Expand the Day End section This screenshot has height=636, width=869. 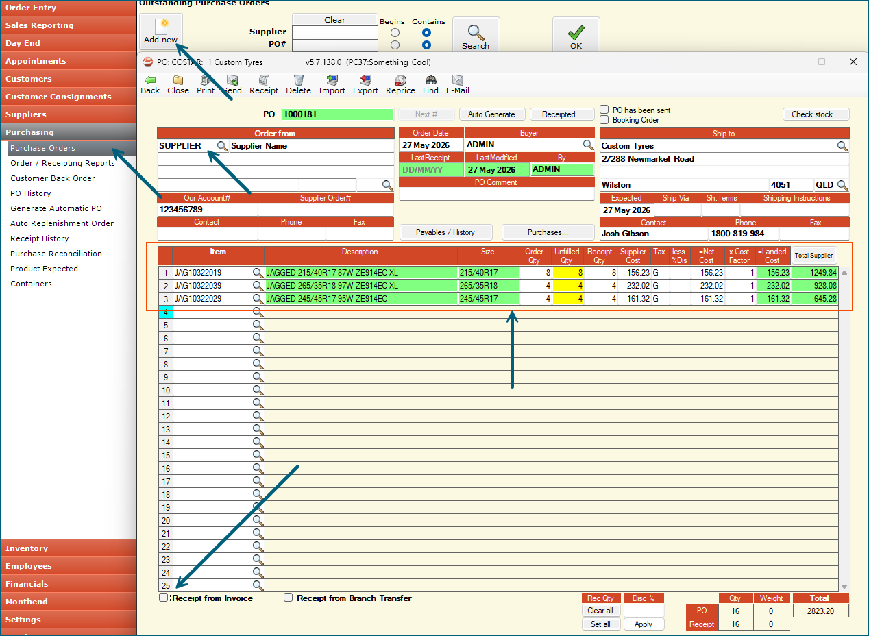69,43
